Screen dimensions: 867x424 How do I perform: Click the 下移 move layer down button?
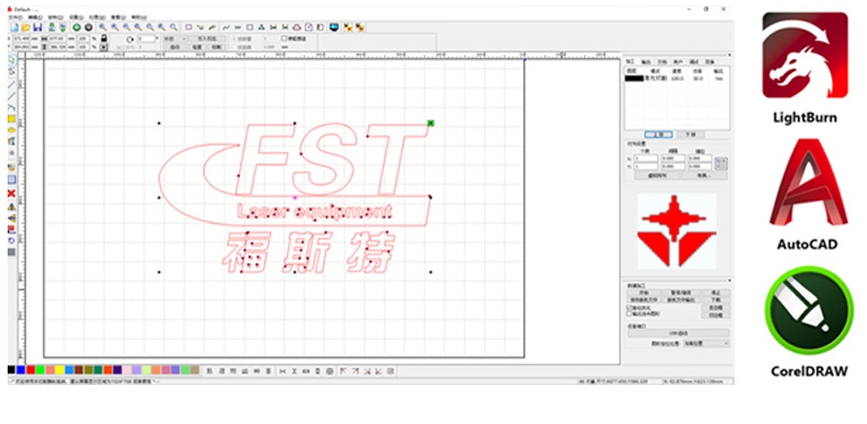(x=691, y=134)
